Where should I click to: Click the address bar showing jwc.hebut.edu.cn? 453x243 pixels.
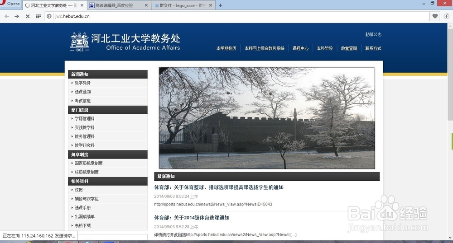tap(237, 16)
